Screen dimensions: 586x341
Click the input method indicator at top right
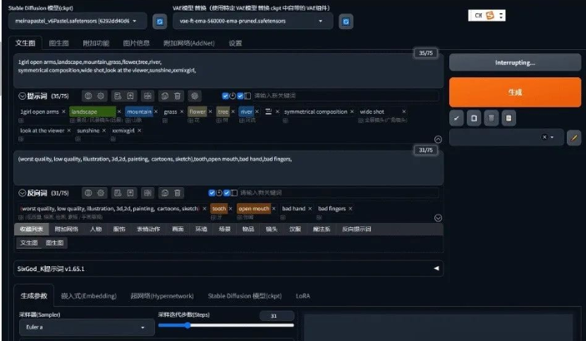pyautogui.click(x=487, y=15)
